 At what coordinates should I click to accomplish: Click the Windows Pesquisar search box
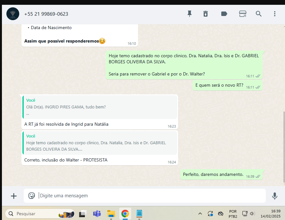point(35,214)
